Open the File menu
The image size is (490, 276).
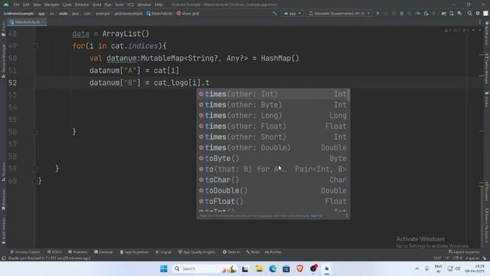[x=17, y=5]
